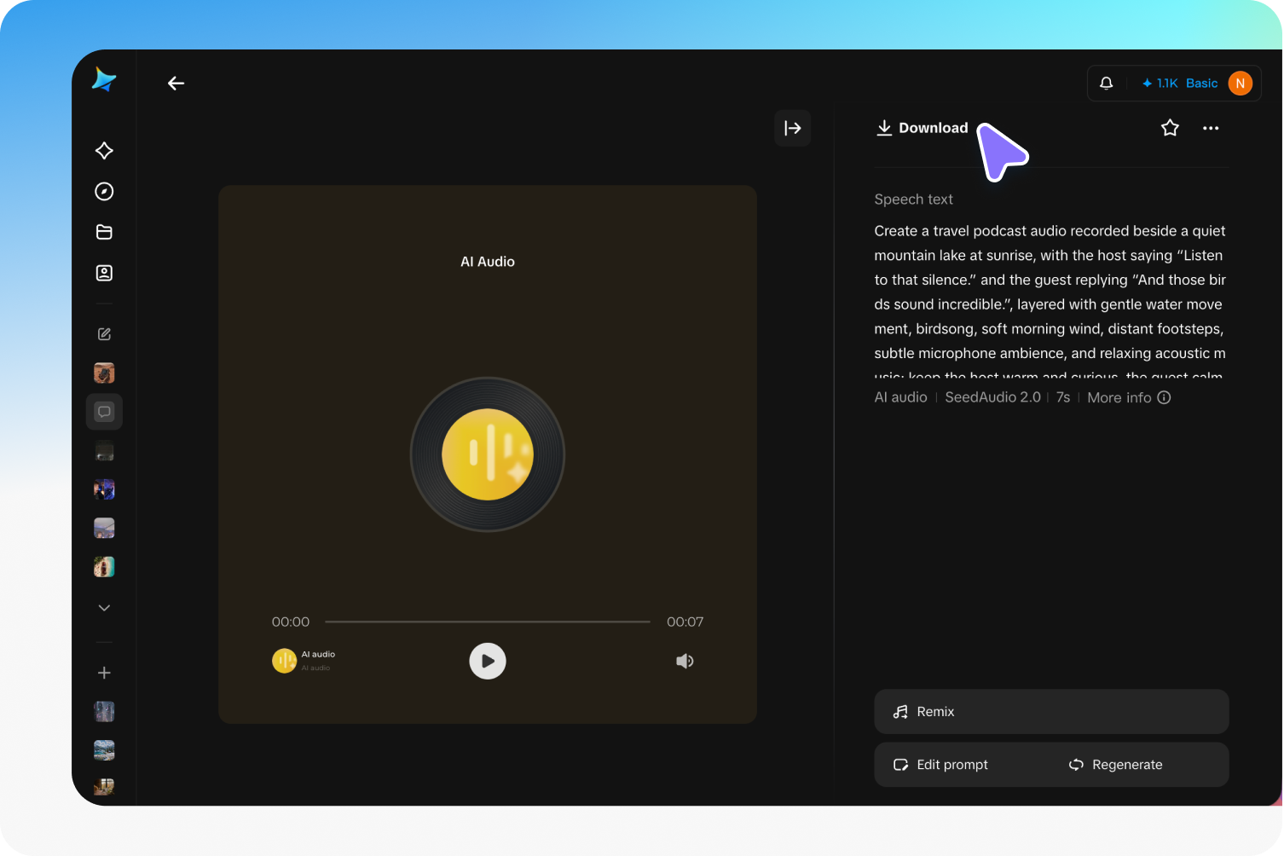
Task: Collapse the details panel with arrow icon
Action: point(793,128)
